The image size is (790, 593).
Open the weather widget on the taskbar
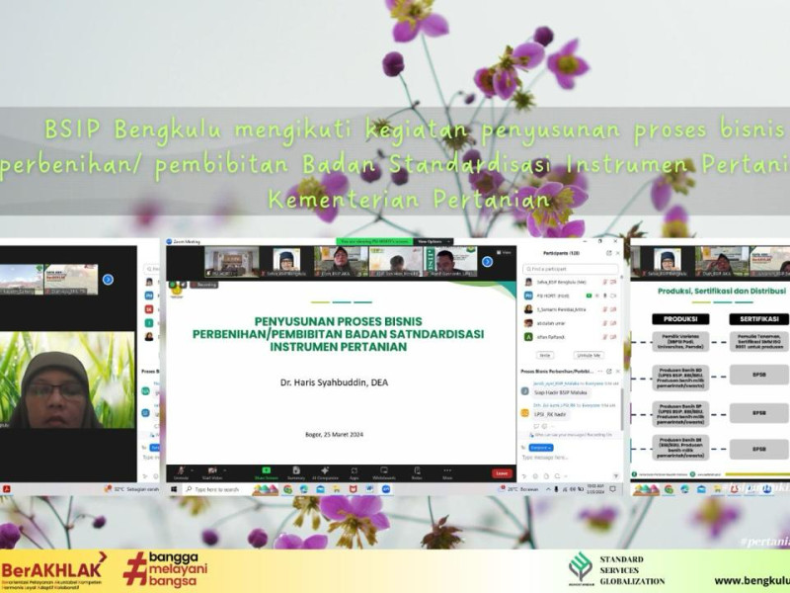[x=517, y=489]
